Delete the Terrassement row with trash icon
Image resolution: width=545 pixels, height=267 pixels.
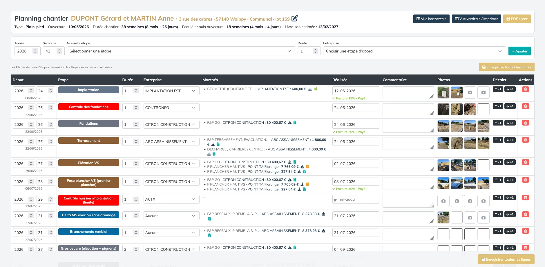(x=525, y=140)
